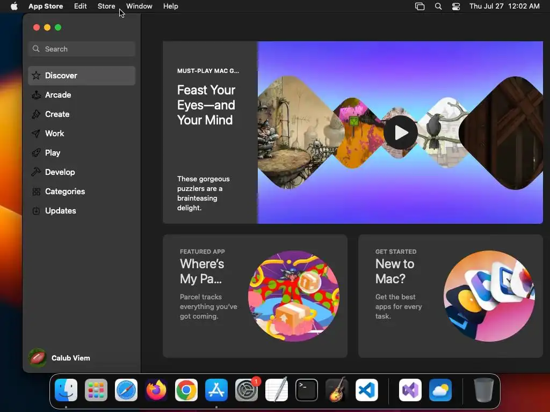Open the Edit menu
The image size is (550, 412).
[x=81, y=6]
